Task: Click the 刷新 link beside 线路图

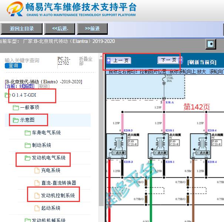Action: click(43, 86)
